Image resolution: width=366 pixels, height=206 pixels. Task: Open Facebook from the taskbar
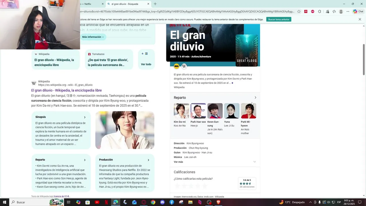[172, 202]
